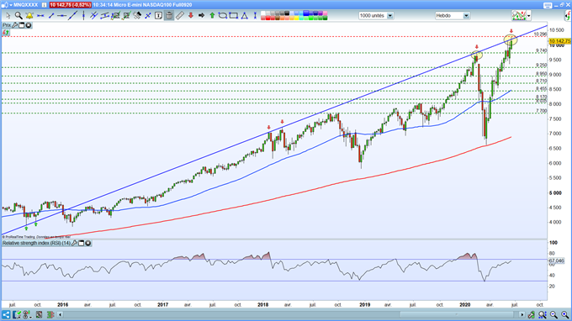Open the on-screen keyboard icon in title bar

(548, 5)
